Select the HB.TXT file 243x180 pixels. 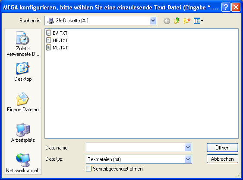coord(57,40)
